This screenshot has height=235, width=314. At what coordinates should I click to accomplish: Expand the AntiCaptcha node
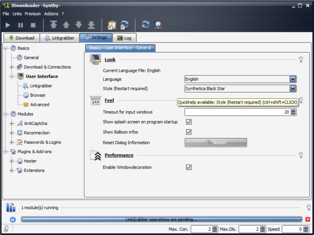pyautogui.click(x=12, y=124)
